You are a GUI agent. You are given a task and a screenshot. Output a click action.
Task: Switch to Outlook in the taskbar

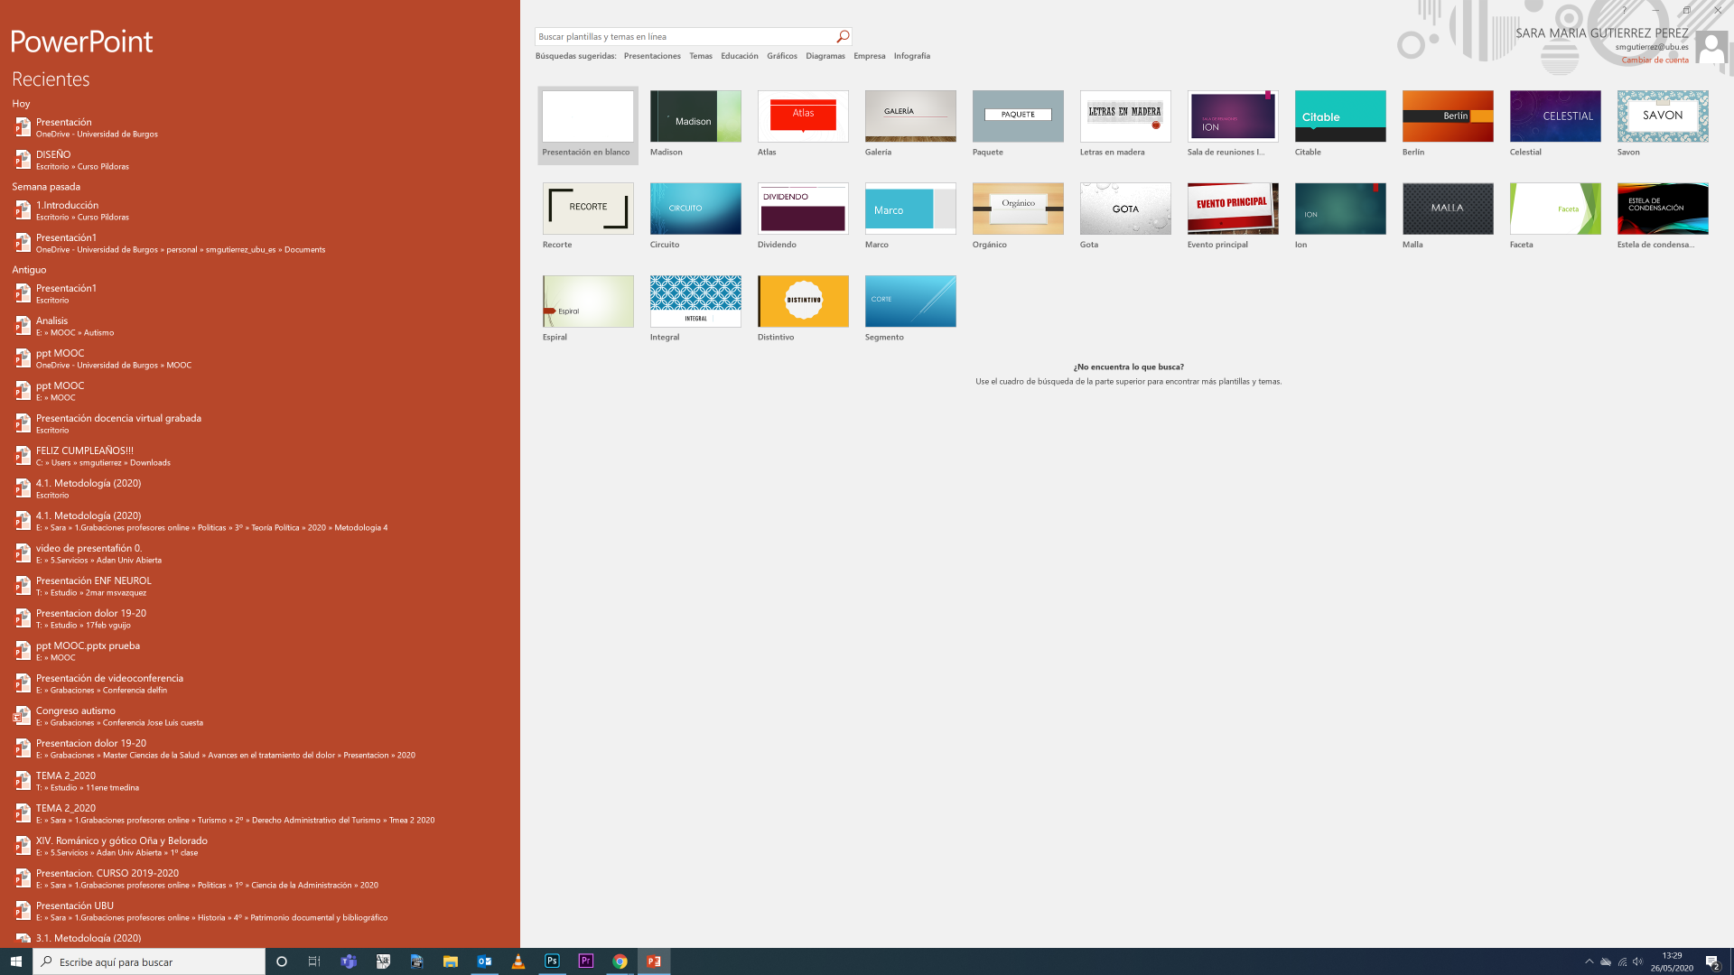point(484,961)
